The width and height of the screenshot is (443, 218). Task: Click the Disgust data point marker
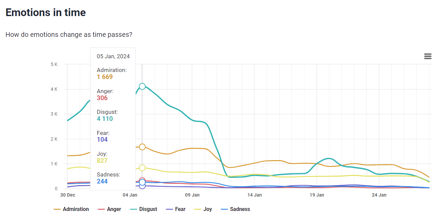click(x=142, y=86)
